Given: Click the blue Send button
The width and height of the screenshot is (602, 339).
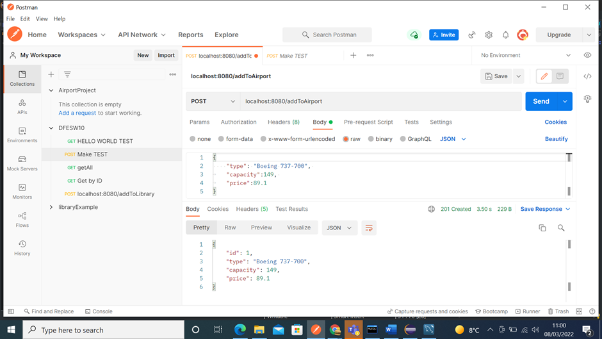Looking at the screenshot, I should coord(541,101).
